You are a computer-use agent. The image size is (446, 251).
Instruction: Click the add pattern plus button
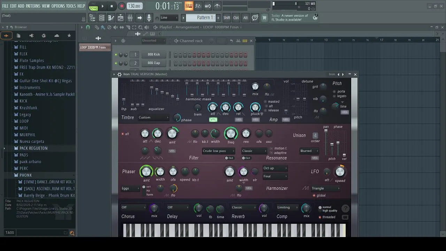[x=218, y=18]
